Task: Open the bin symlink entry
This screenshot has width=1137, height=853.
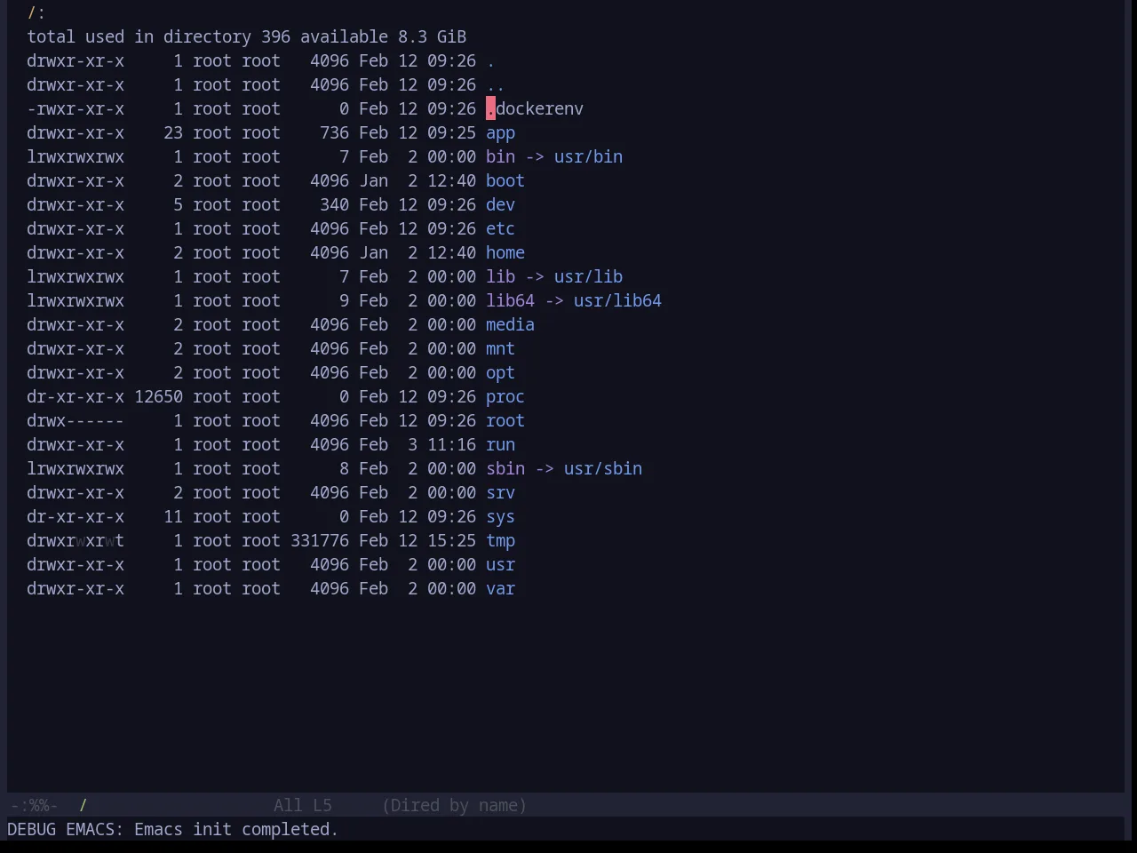Action: pos(500,157)
